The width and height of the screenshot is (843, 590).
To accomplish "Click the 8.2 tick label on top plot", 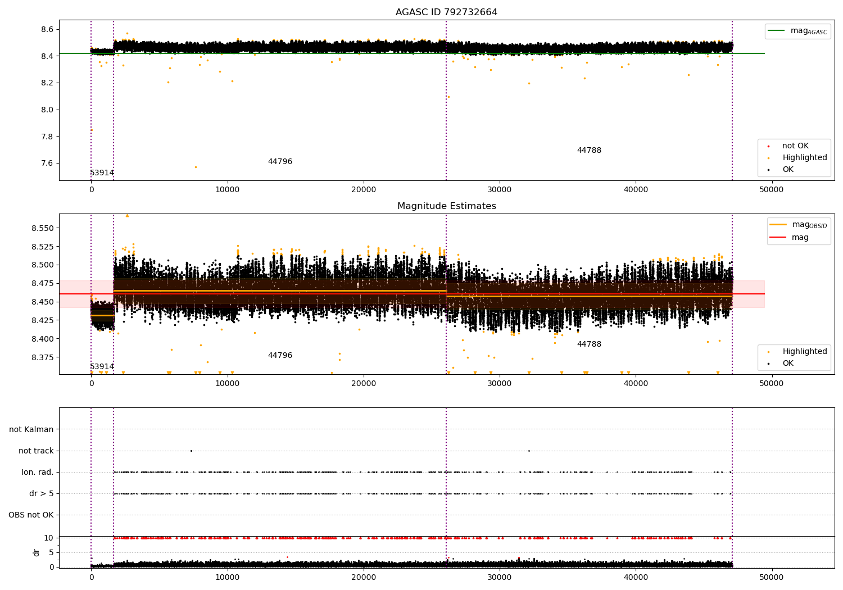I will pos(47,83).
